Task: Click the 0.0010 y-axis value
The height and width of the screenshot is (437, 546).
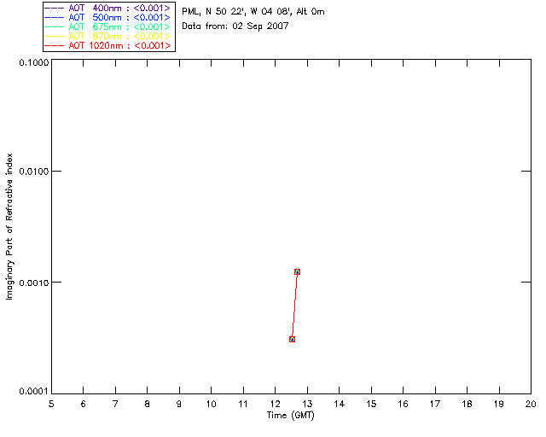Action: (34, 283)
